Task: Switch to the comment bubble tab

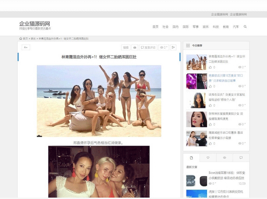Action: [x=241, y=158]
